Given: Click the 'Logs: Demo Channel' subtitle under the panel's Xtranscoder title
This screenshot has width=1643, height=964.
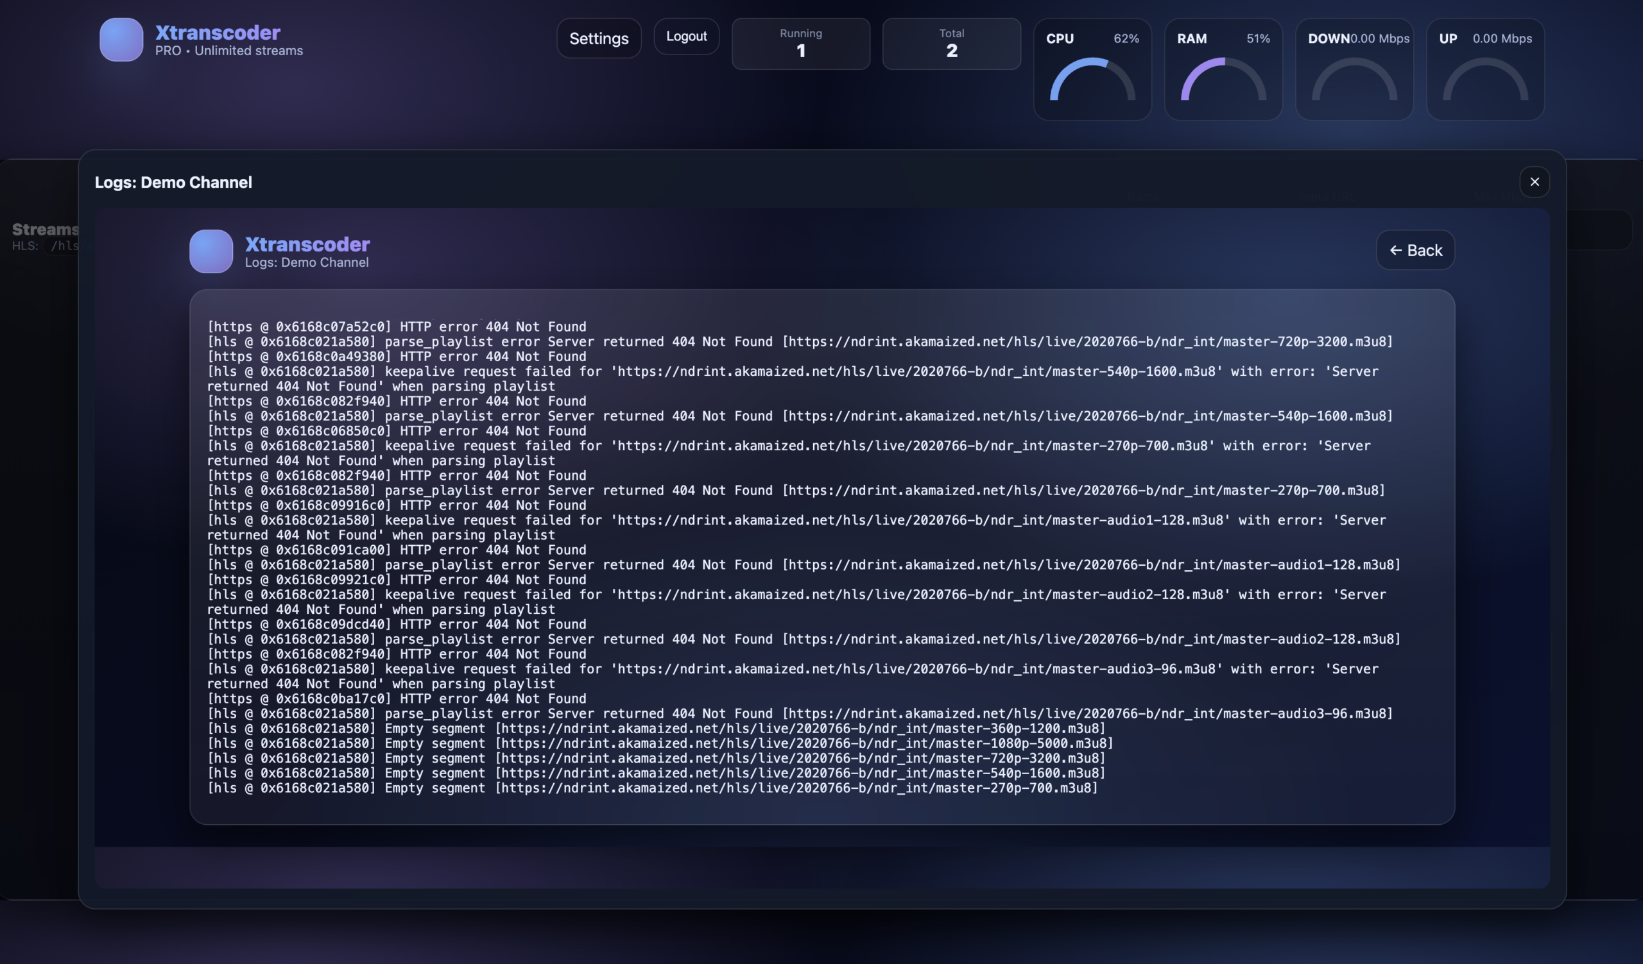Looking at the screenshot, I should point(306,262).
